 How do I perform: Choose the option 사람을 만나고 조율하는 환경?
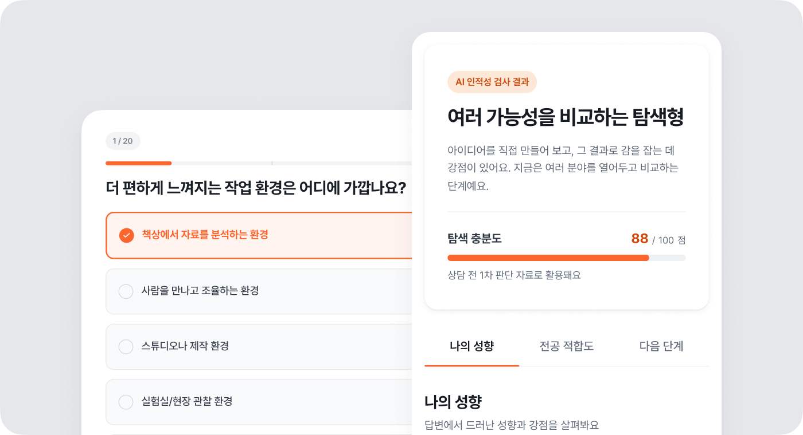click(x=259, y=291)
